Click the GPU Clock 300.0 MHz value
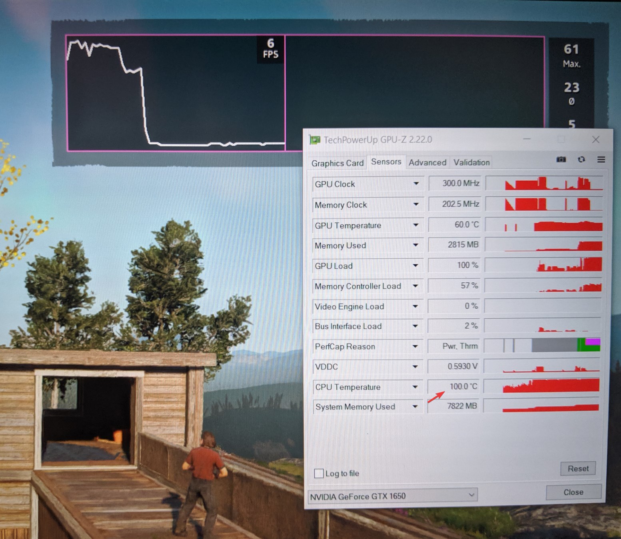Screen dimensions: 621x539 tap(455, 184)
